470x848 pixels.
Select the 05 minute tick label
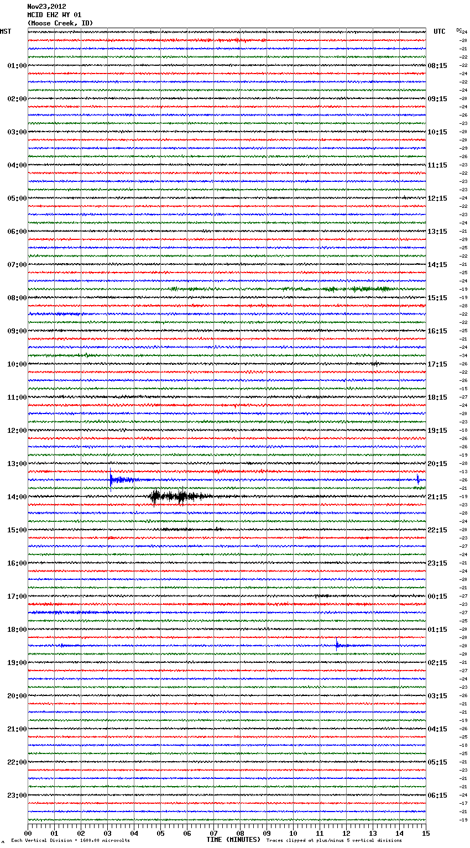pyautogui.click(x=161, y=833)
